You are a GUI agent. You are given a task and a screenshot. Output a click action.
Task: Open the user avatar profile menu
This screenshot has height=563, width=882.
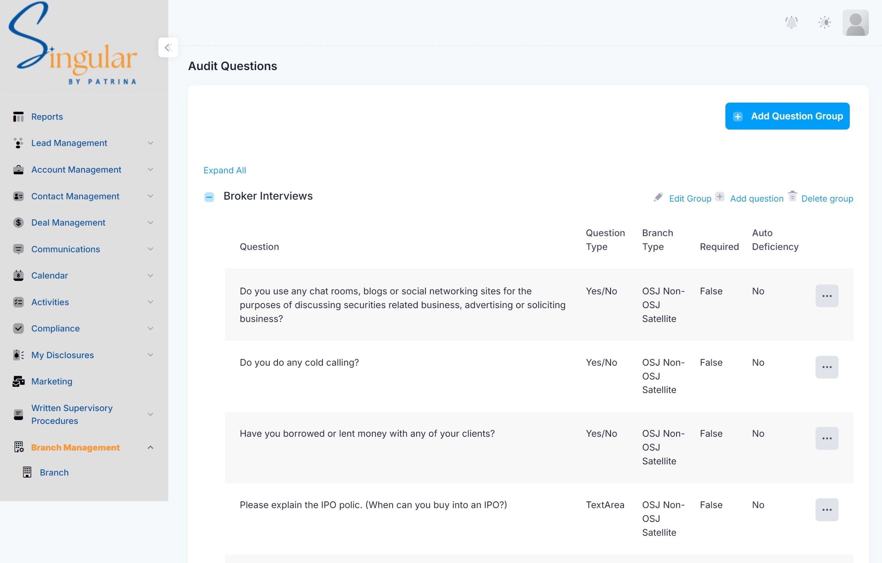(855, 23)
